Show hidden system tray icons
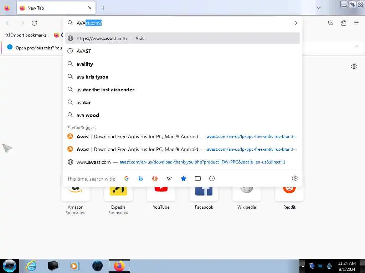The height and width of the screenshot is (273, 365). click(x=303, y=266)
